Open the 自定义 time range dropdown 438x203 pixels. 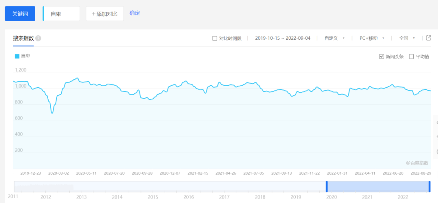pos(334,38)
